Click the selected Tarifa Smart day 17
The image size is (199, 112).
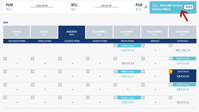coord(183,76)
